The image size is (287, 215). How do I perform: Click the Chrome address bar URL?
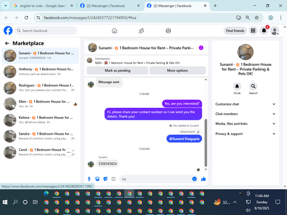coord(90,18)
